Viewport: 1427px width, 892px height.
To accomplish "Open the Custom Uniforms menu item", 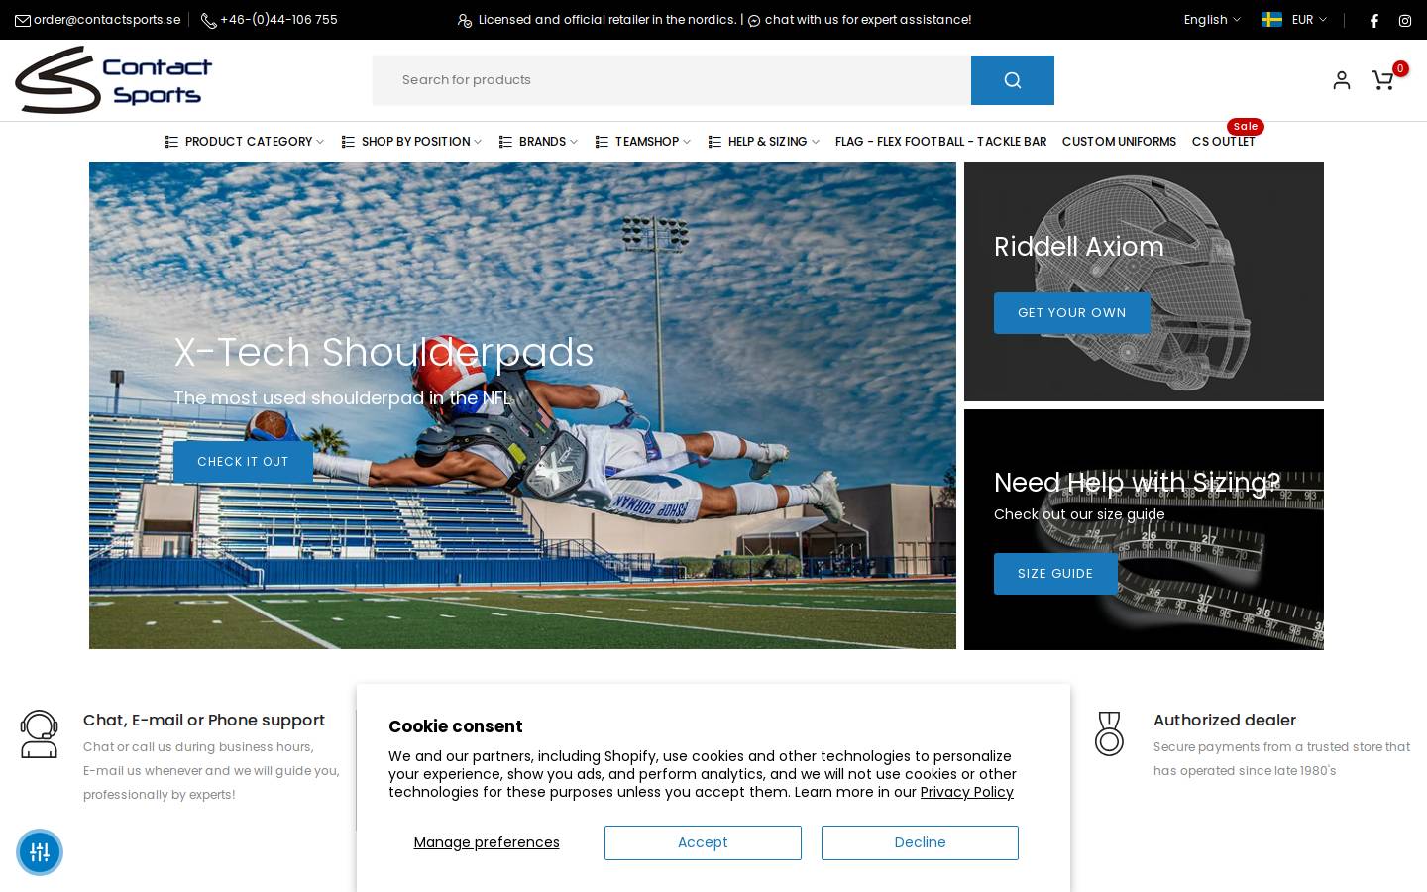I will pos(1119,142).
